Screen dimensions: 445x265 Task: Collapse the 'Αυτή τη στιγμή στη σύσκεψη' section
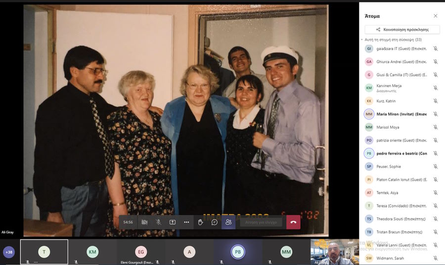click(x=362, y=40)
